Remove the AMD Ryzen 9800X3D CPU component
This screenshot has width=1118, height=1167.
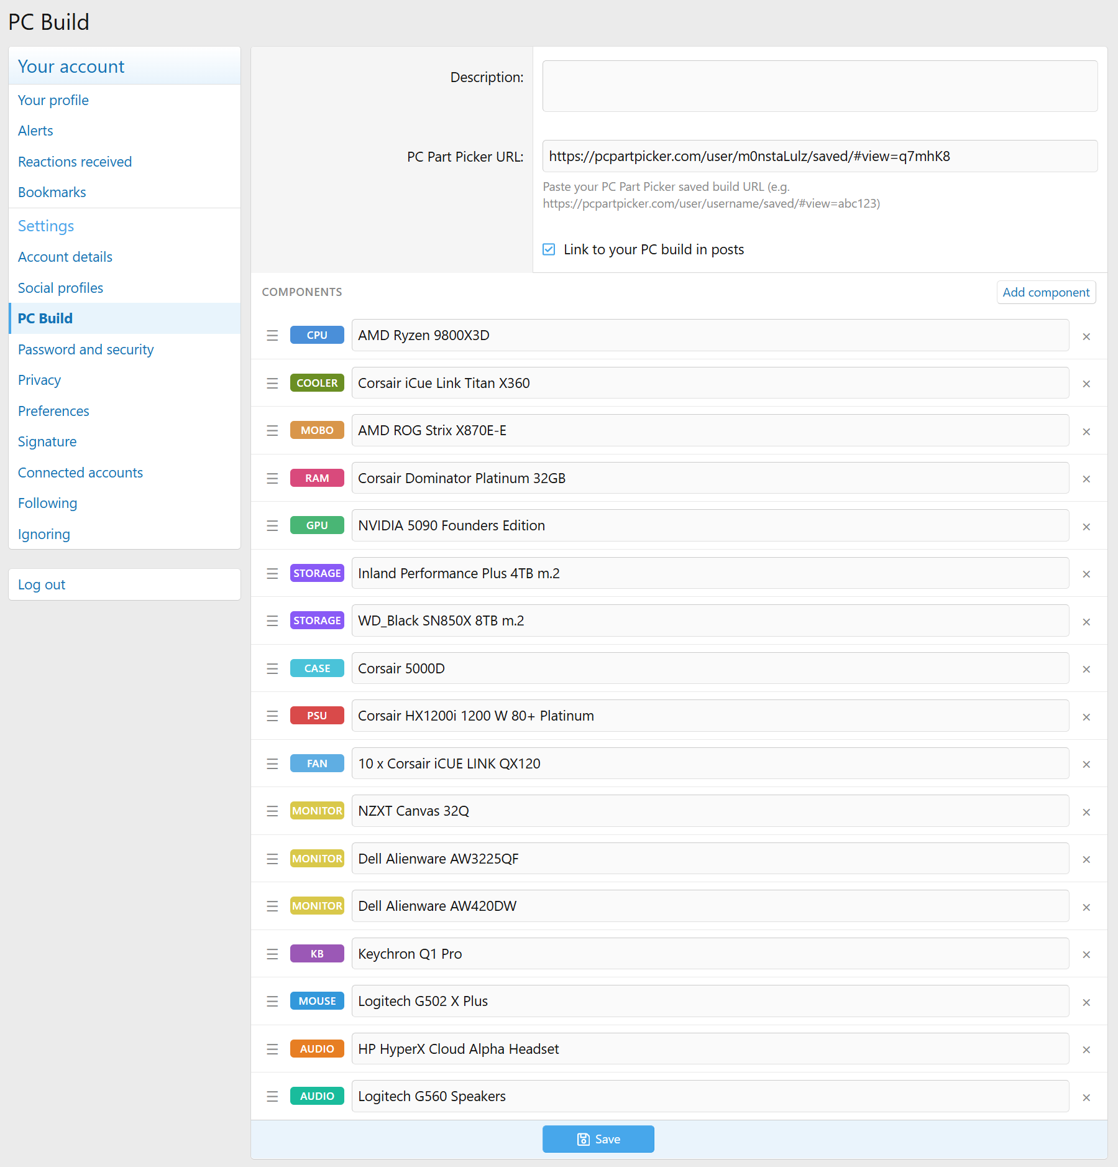pyautogui.click(x=1086, y=336)
